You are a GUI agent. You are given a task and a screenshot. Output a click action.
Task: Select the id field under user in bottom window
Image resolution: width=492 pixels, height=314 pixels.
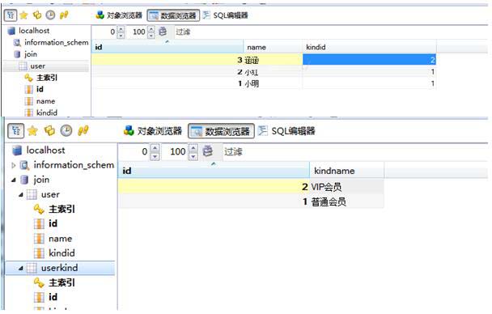pyautogui.click(x=53, y=223)
